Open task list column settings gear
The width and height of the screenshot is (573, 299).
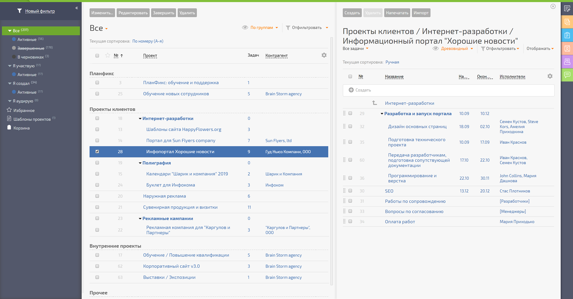pyautogui.click(x=550, y=76)
